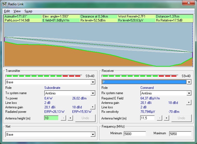Decrease receiver antenna height with minus button
This screenshot has height=144, width=197.
tap(160, 118)
